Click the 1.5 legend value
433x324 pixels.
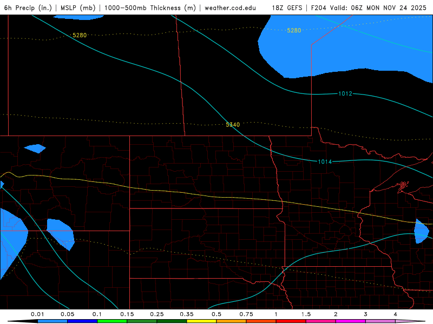[x=306, y=314]
